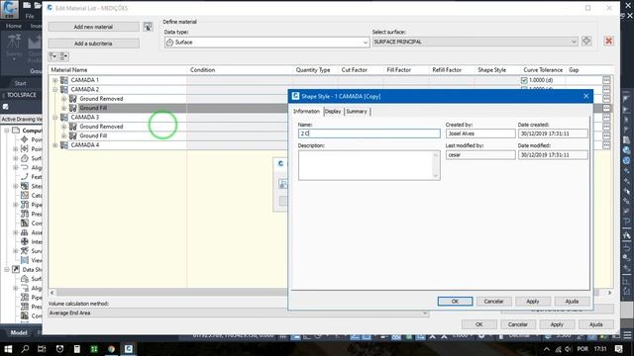Switch to the Information tab
The width and height of the screenshot is (634, 356).
point(306,111)
